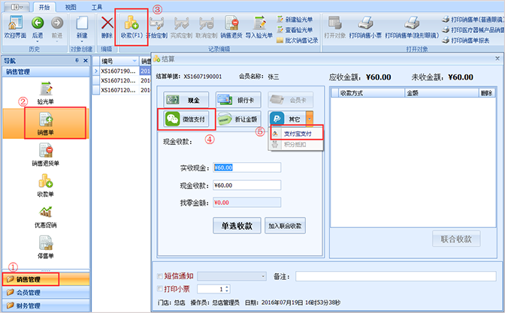This screenshot has width=505, height=313.
Task: Open the application menu button at top-left
Action: pyautogui.click(x=17, y=7)
